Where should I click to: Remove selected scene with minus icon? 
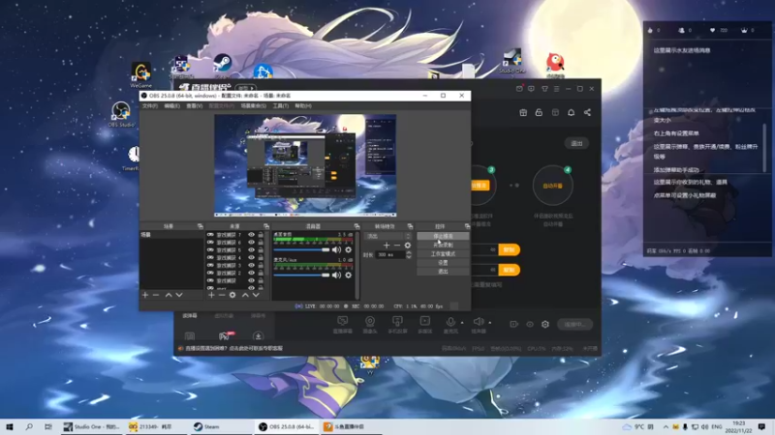[156, 295]
